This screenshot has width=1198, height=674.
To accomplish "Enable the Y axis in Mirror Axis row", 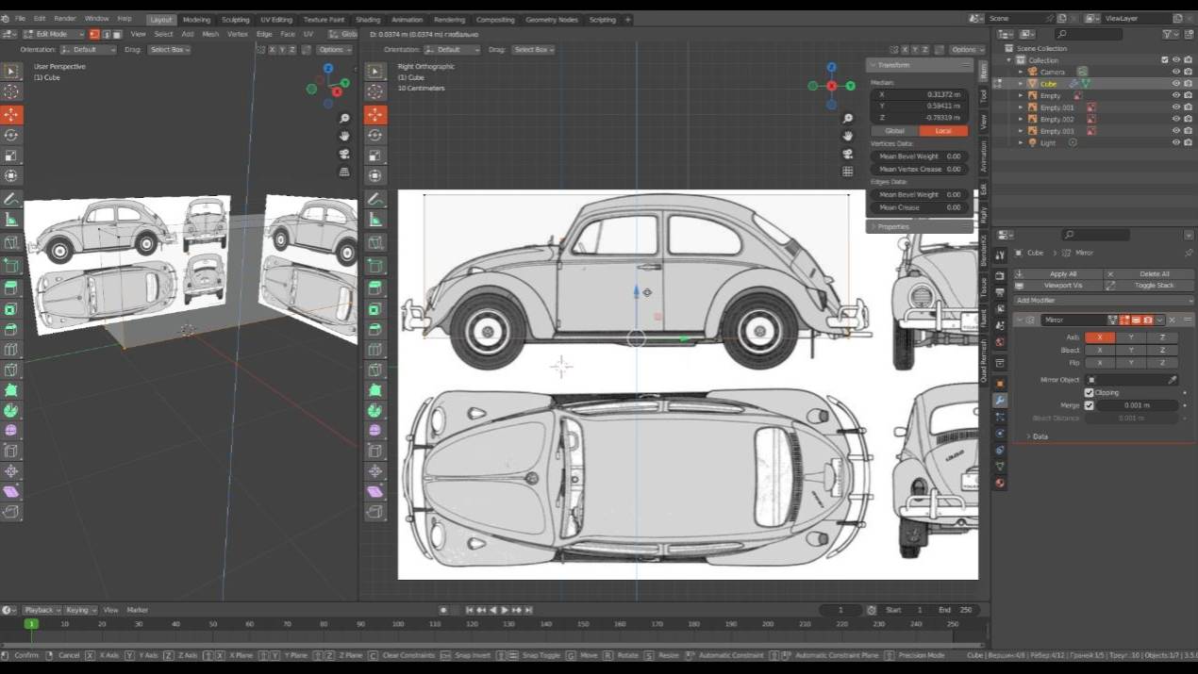I will (x=1131, y=337).
